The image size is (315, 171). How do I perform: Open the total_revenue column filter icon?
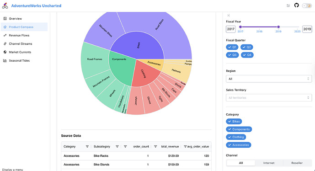[x=155, y=147]
